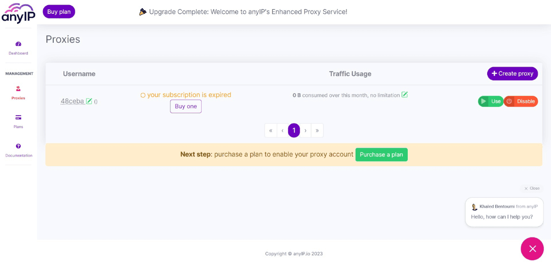Click the MANAGEMENT section label
Viewport: 551px width, 264px height.
click(x=19, y=73)
